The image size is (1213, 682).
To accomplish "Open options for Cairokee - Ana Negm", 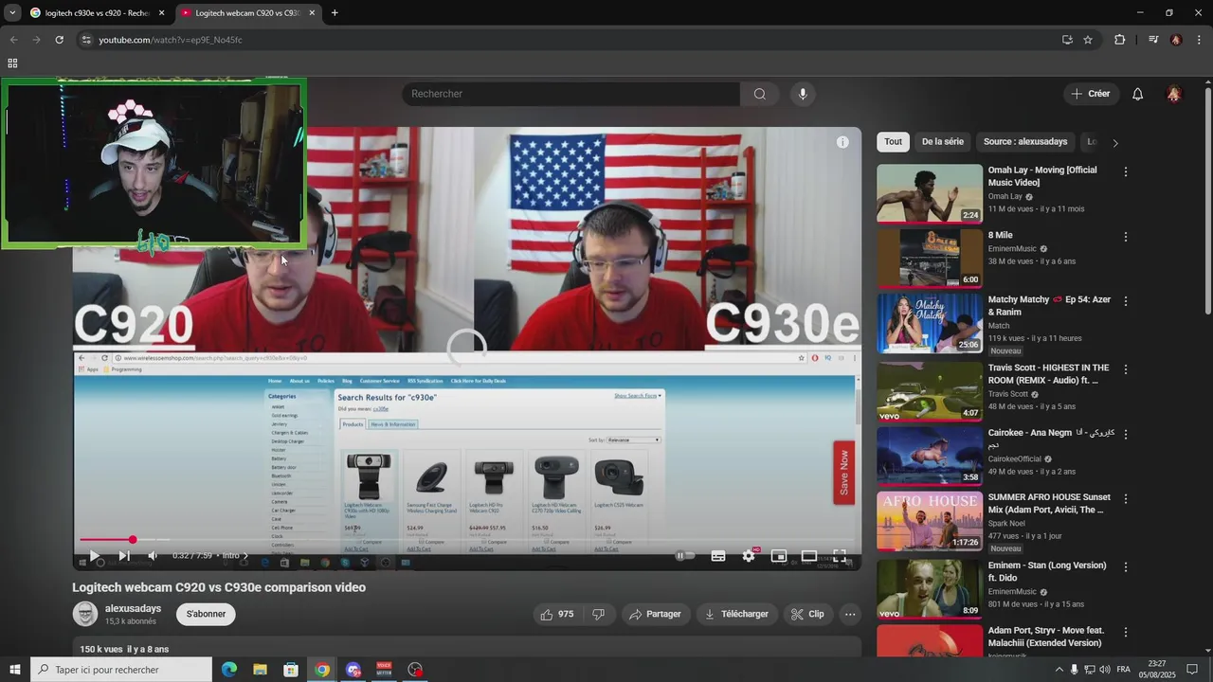I will pyautogui.click(x=1126, y=434).
